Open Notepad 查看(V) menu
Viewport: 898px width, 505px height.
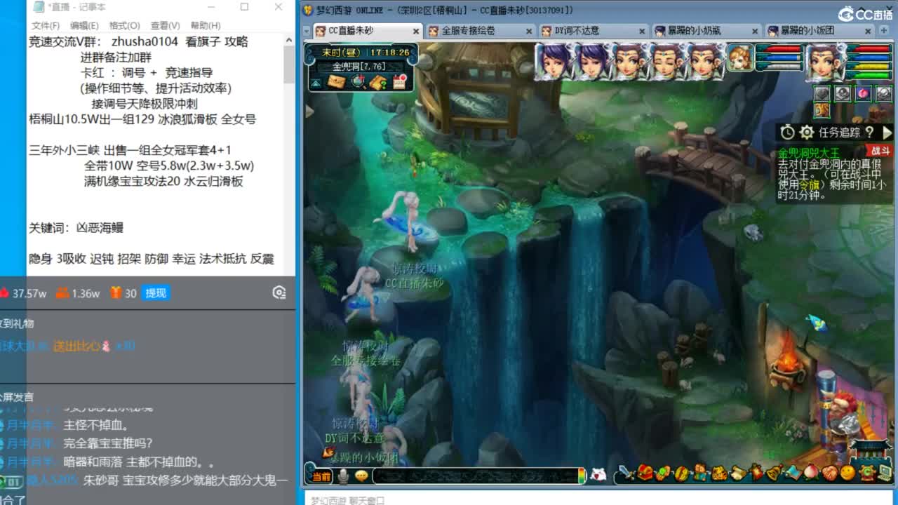click(x=164, y=25)
